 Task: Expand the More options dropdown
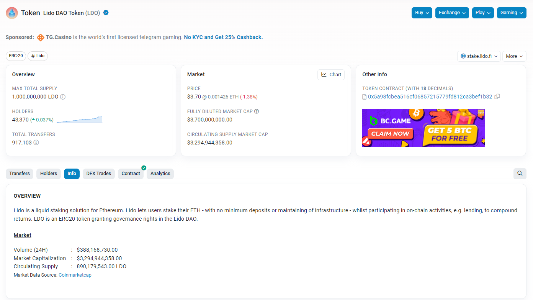point(514,56)
